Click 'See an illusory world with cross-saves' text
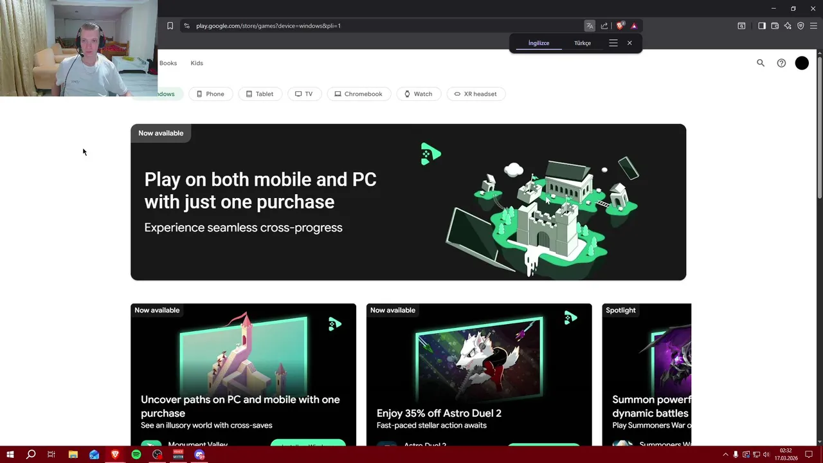This screenshot has width=823, height=463. (206, 425)
